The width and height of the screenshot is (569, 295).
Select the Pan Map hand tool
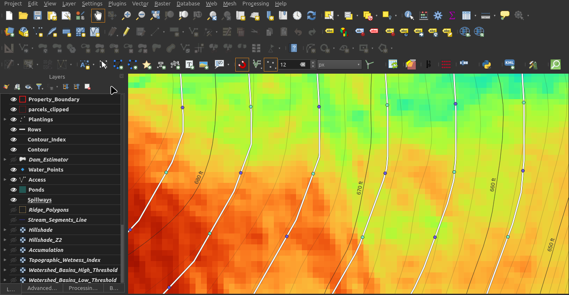click(x=98, y=16)
